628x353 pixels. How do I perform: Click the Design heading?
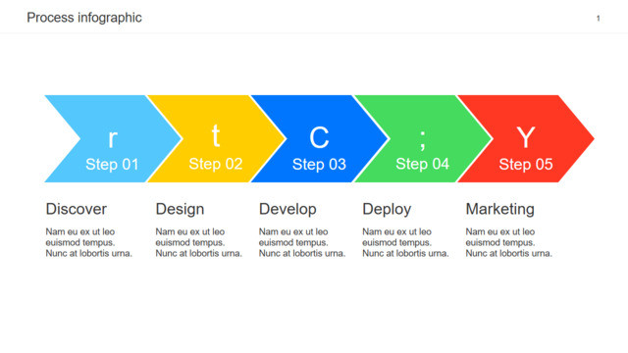180,209
